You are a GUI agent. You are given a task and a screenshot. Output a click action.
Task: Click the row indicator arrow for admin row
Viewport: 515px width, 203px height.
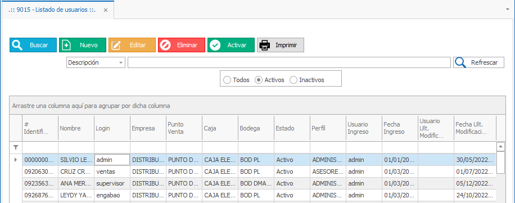(x=15, y=160)
